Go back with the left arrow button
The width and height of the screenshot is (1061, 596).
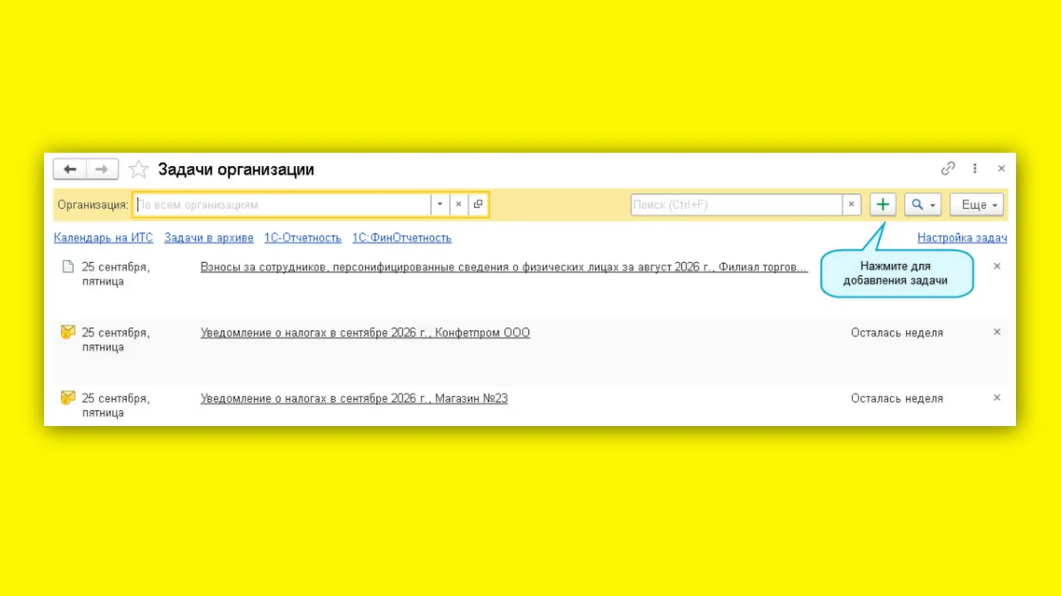(x=70, y=169)
